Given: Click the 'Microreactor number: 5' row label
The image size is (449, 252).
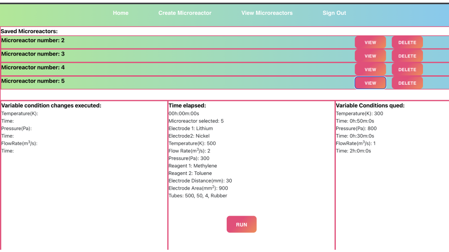Looking at the screenshot, I should point(33,81).
